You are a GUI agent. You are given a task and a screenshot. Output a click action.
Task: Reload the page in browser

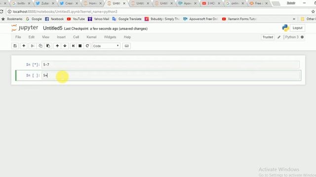[x=1, y=12]
